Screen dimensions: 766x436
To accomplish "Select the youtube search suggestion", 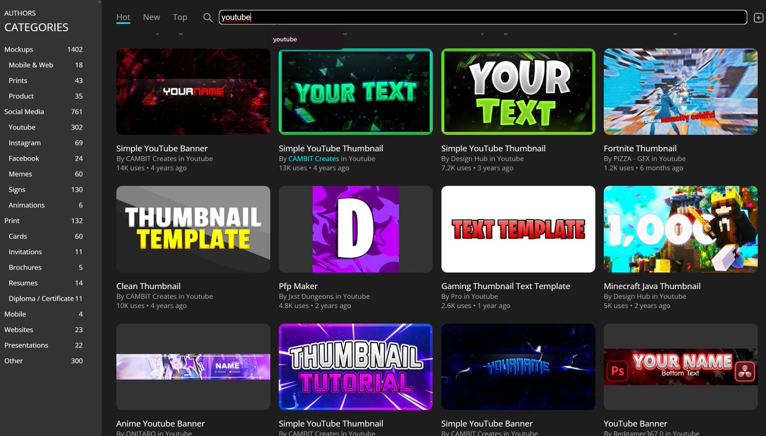I will 285,39.
